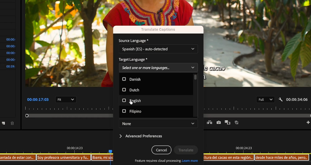The image size is (311, 165).
Task: Click the Danish language label
Action: click(x=135, y=79)
